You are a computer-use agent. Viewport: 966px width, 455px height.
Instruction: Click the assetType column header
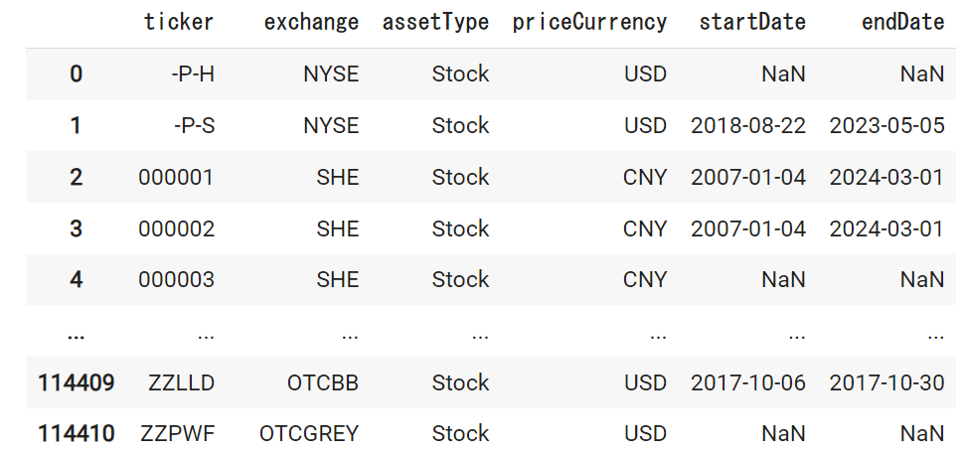tap(435, 22)
